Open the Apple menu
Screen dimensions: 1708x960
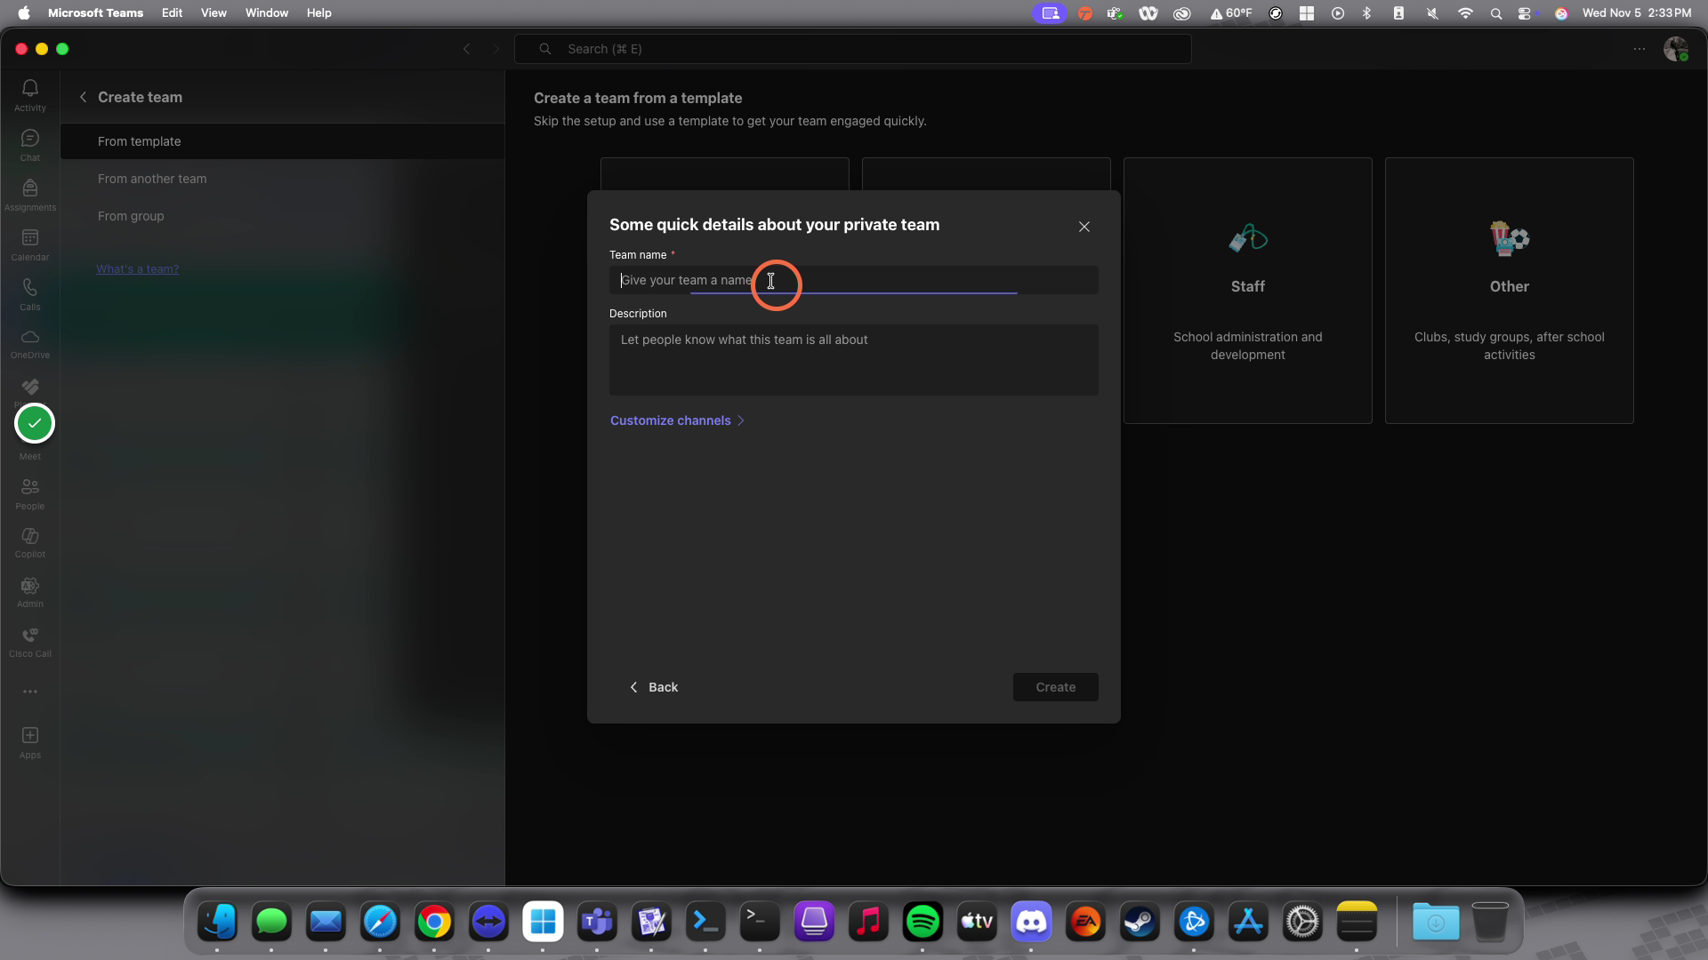coord(23,12)
